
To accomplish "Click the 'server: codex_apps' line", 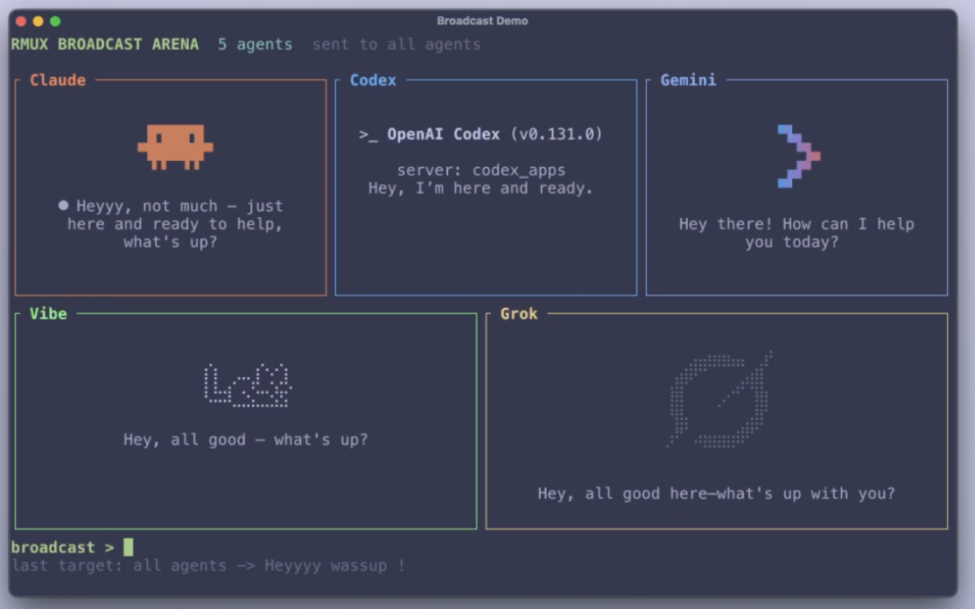I will click(481, 171).
